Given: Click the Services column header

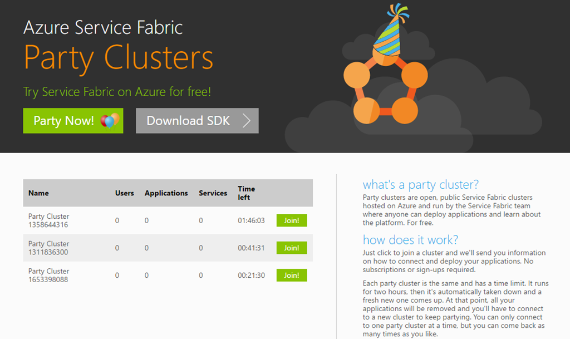Looking at the screenshot, I should (213, 193).
